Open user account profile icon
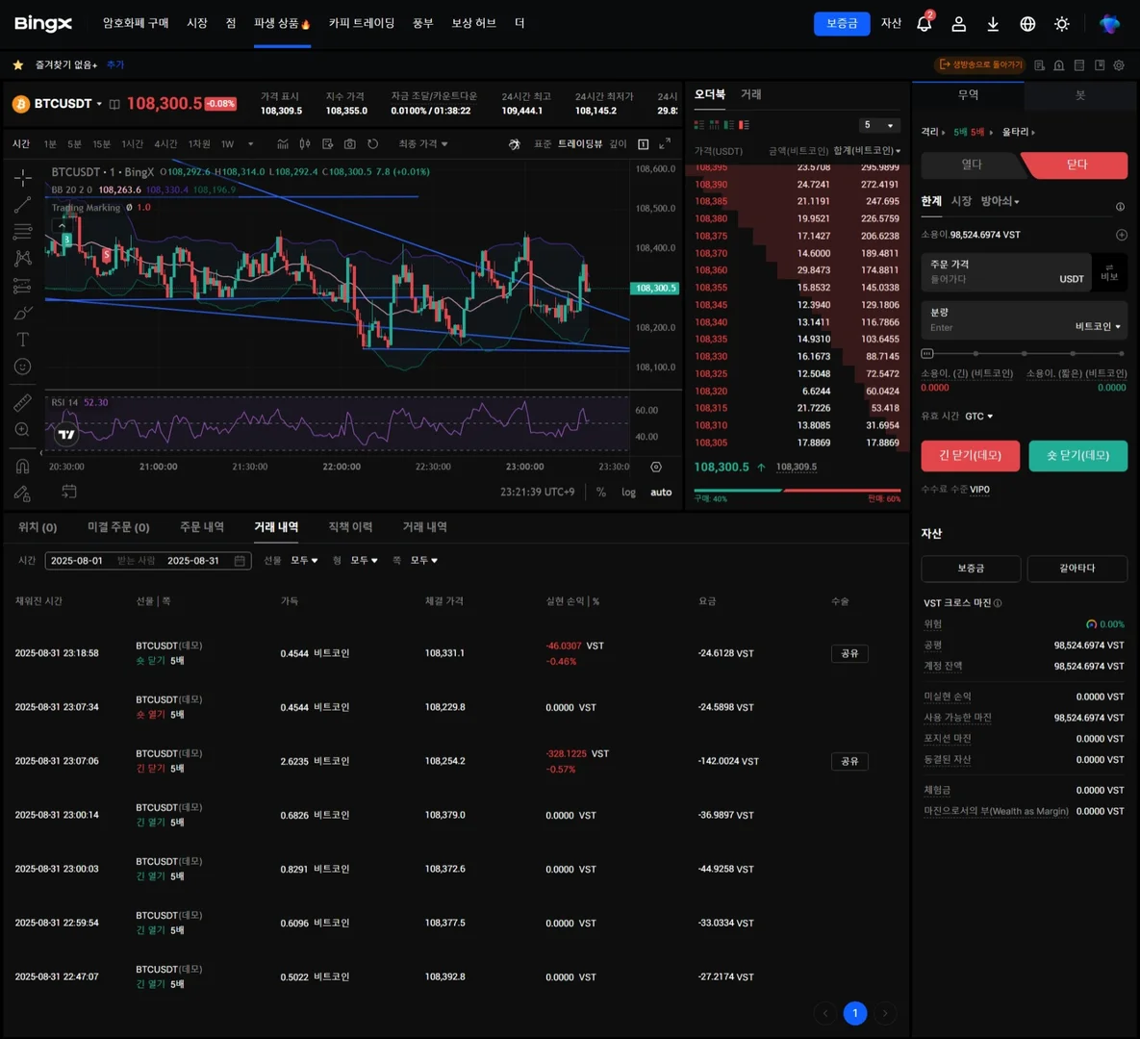This screenshot has width=1140, height=1039. click(x=959, y=24)
